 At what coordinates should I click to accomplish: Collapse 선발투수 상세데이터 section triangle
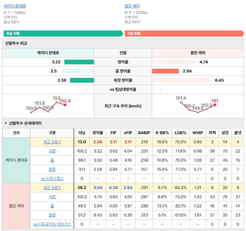[6, 123]
